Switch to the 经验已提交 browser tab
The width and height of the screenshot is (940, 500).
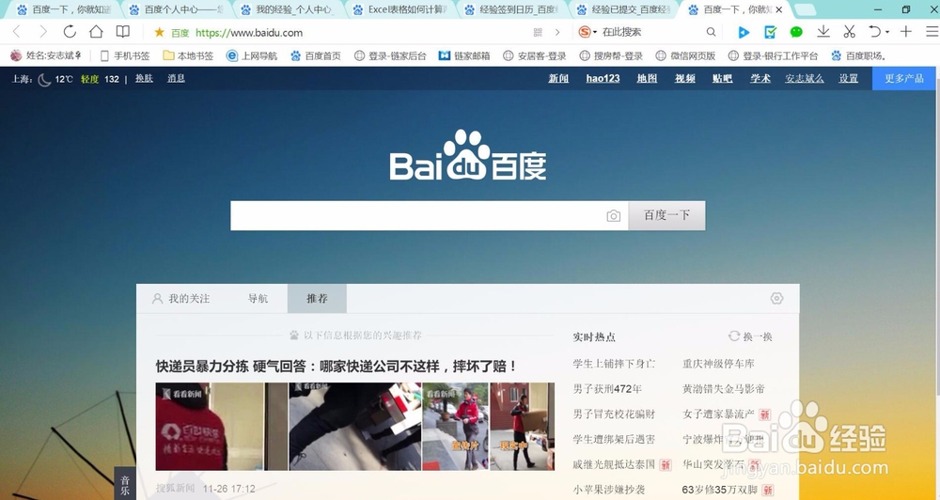[x=623, y=9]
